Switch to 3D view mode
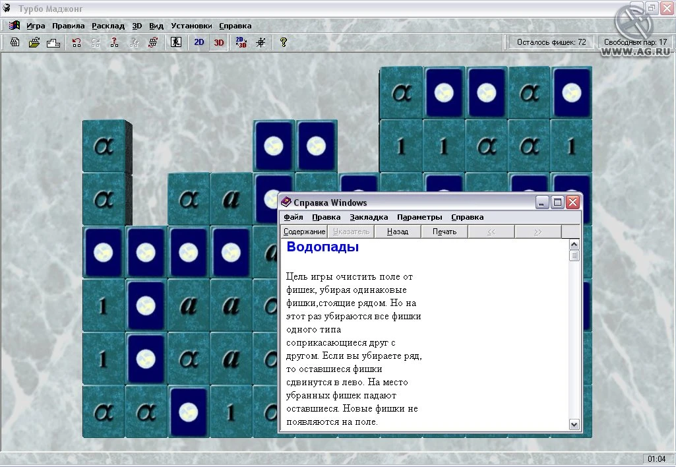The image size is (676, 467). coord(218,42)
